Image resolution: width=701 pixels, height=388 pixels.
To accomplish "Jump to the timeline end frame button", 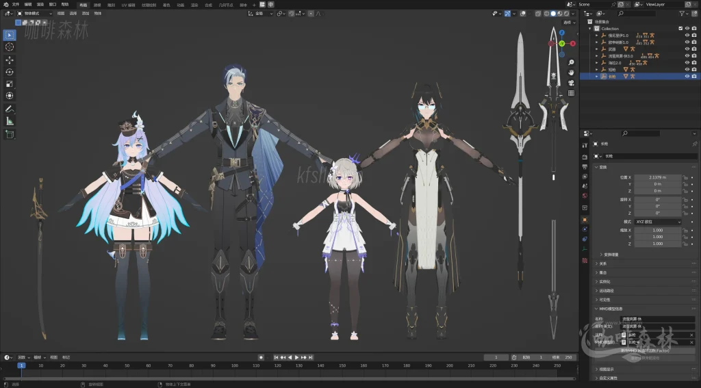I will click(311, 357).
